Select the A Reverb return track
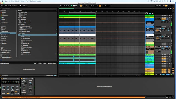The width and height of the screenshot is (176, 99). click(x=150, y=69)
